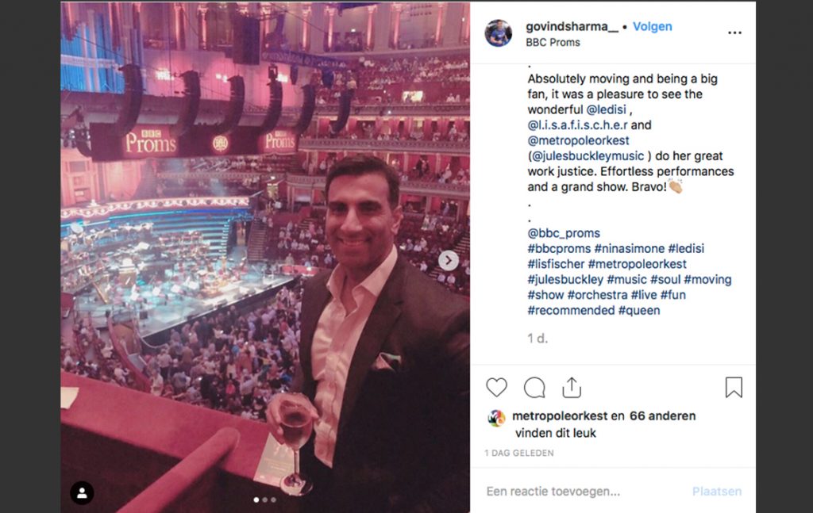
Task: Select the second carousel dot indicator
Action: (x=265, y=500)
